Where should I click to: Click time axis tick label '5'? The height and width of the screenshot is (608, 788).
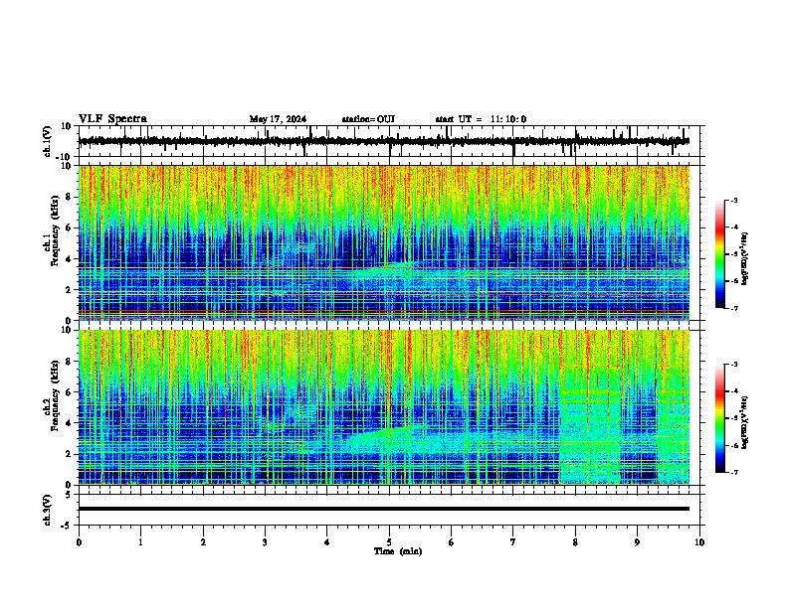click(x=389, y=542)
